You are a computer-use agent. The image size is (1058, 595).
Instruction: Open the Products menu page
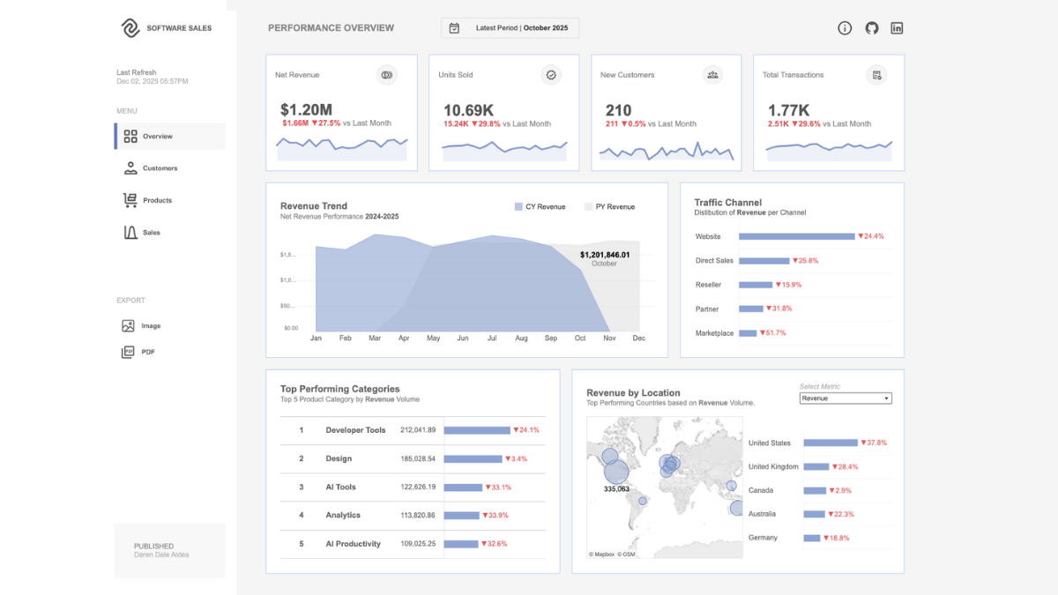point(157,200)
